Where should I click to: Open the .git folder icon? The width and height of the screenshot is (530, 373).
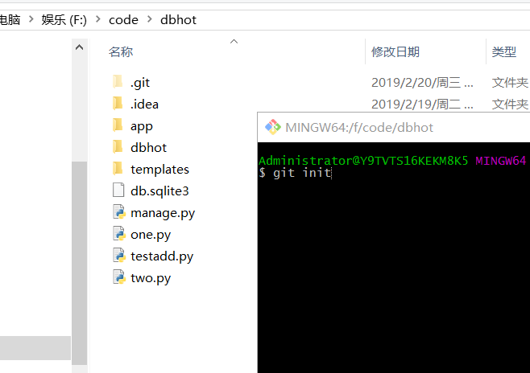point(118,82)
